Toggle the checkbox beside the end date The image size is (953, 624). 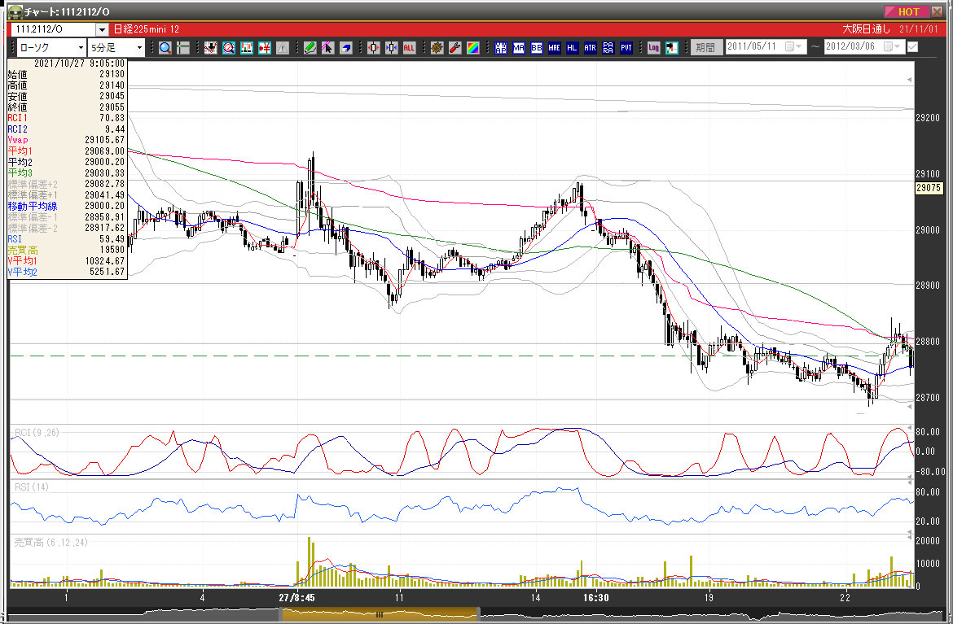(x=912, y=46)
